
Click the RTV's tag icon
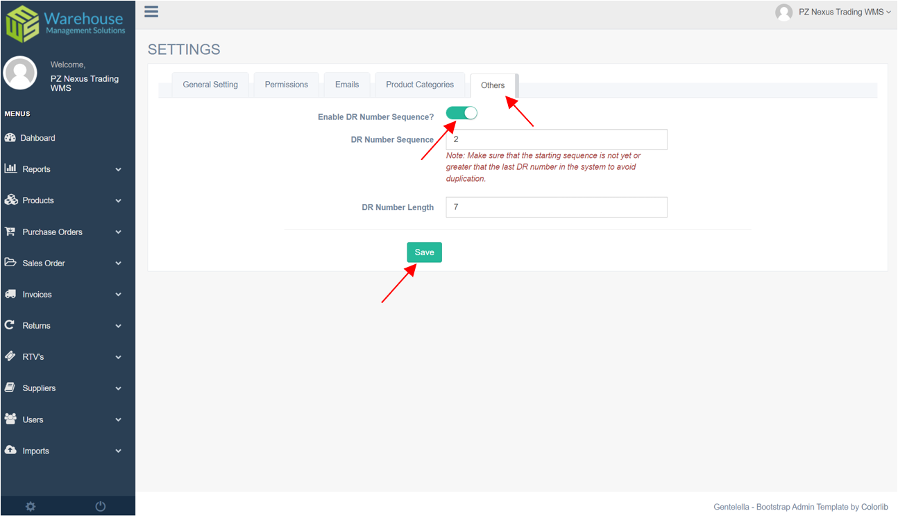pos(12,356)
